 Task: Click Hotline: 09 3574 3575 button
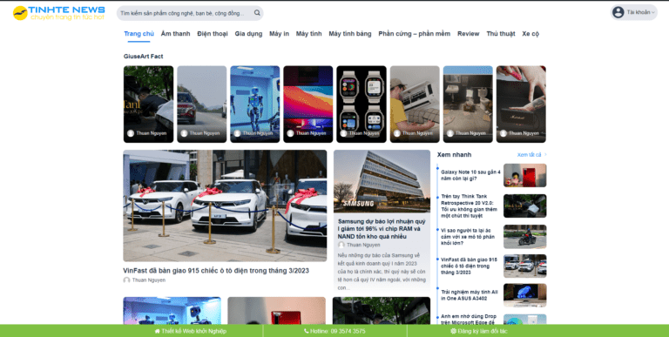334,331
